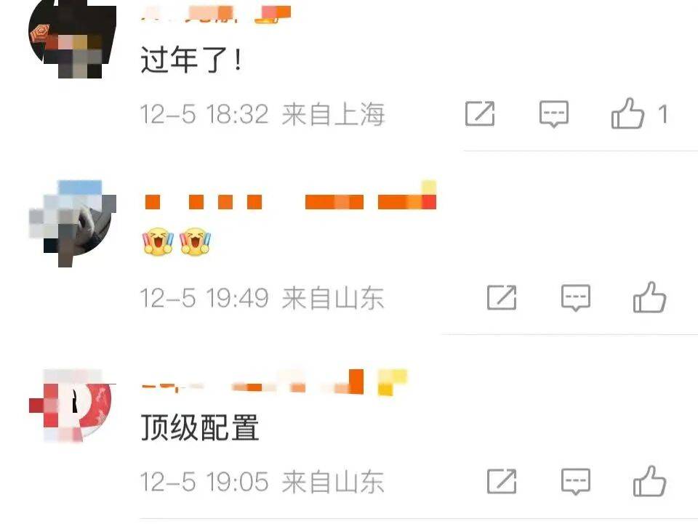Open the second commenter's avatar photo
The width and height of the screenshot is (698, 532).
73,223
